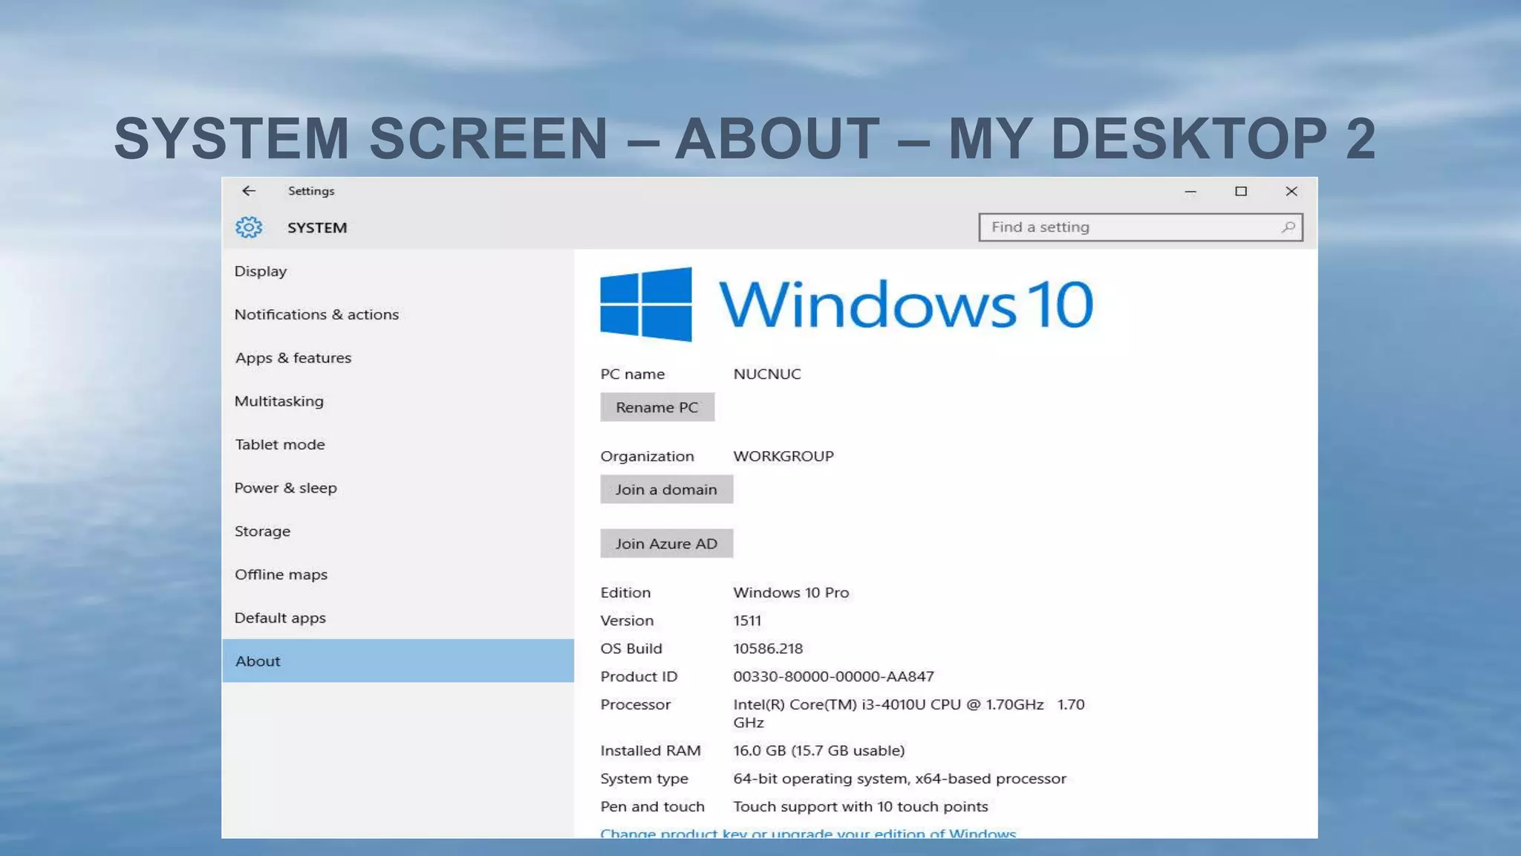Click the OS Build label

[x=631, y=649]
